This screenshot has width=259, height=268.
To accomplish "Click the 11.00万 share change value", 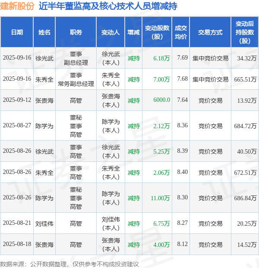I will pyautogui.click(x=160, y=198).
